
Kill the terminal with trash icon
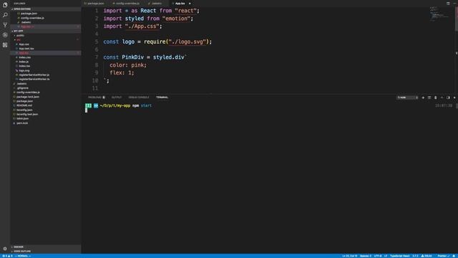[x=435, y=97]
